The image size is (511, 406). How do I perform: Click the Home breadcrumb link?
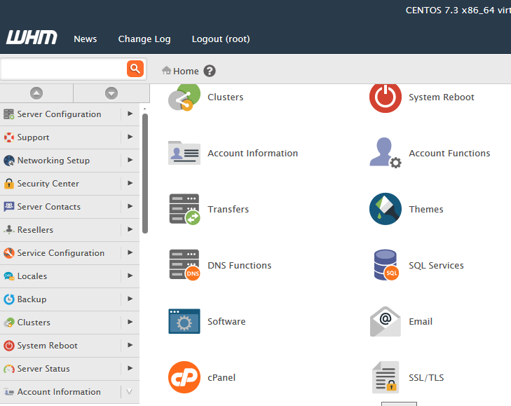coord(186,71)
